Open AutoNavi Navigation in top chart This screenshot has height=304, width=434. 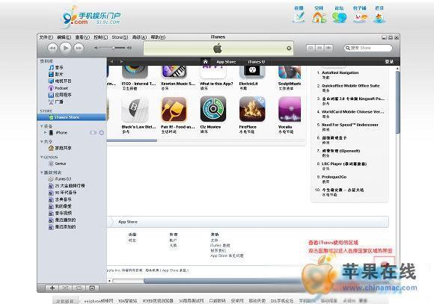coord(340,72)
